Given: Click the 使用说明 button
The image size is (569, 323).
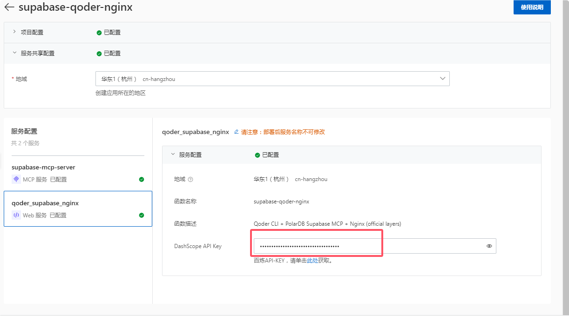Looking at the screenshot, I should [532, 7].
